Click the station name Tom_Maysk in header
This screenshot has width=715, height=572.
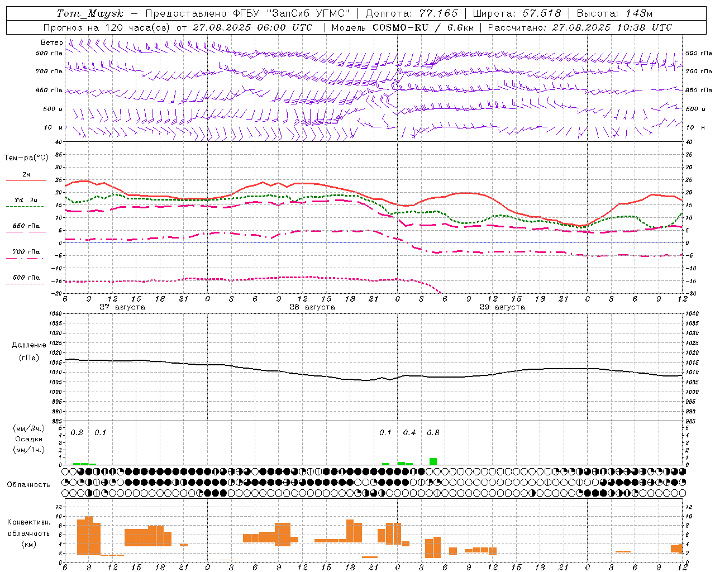coord(90,13)
